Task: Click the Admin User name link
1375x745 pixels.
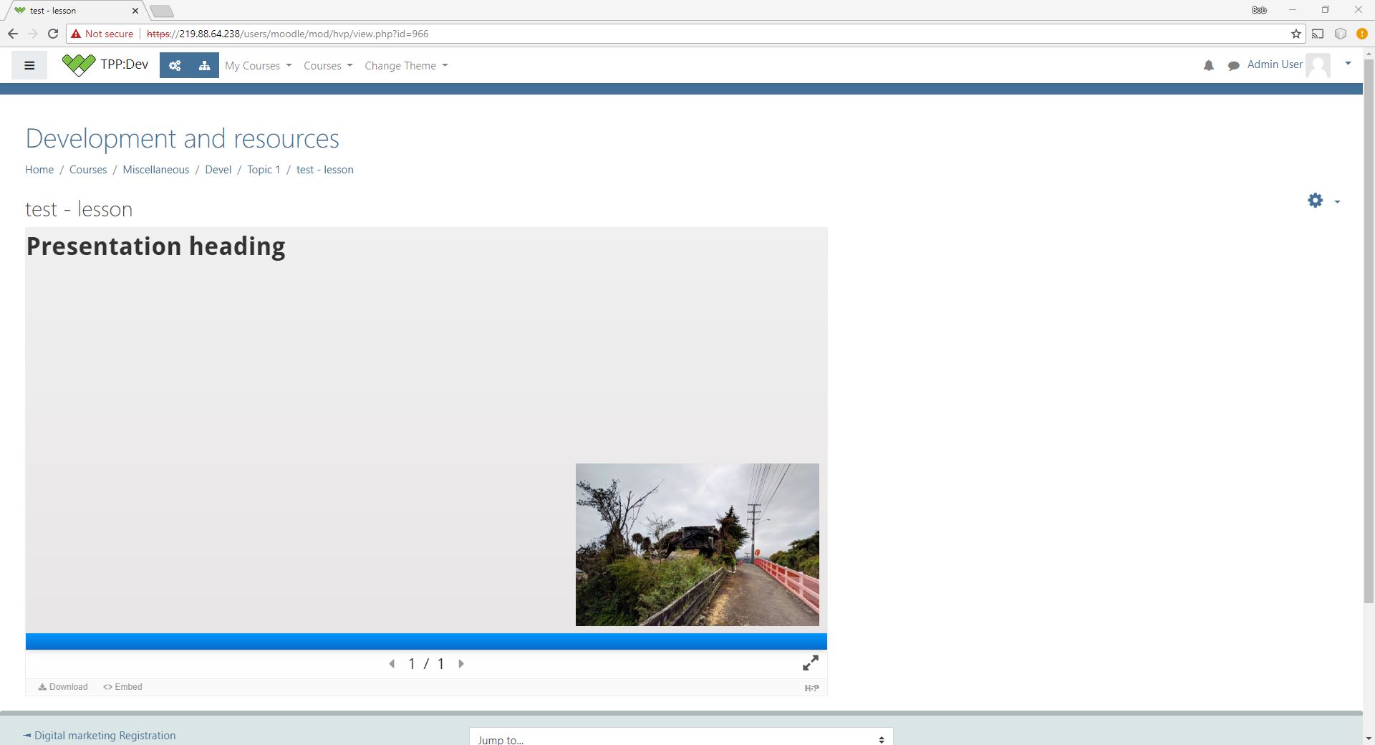Action: coord(1275,64)
